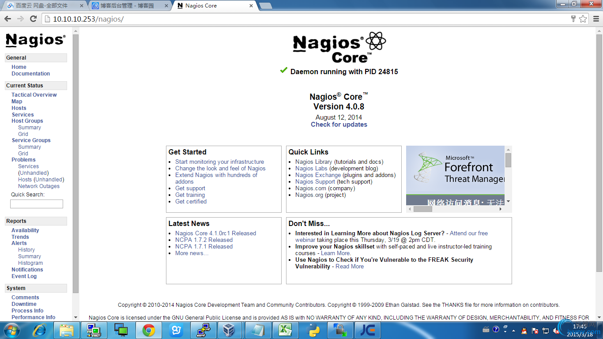This screenshot has width=603, height=339.
Task: Click the browser forward arrow
Action: point(20,19)
